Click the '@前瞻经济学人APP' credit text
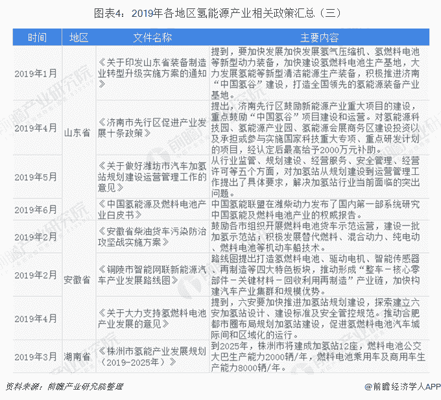 [403, 387]
